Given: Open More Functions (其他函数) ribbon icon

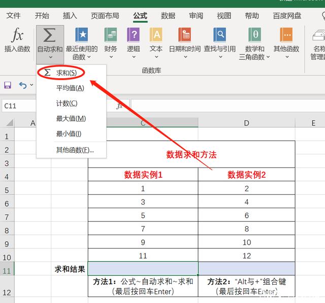Looking at the screenshot, I should click(286, 35).
